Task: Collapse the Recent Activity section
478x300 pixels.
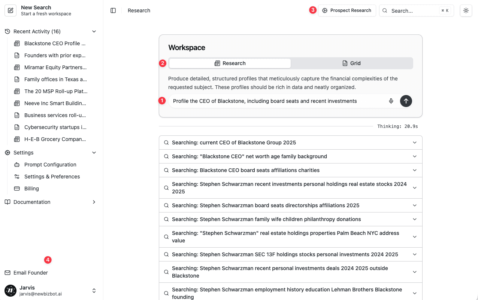Action: [94, 31]
